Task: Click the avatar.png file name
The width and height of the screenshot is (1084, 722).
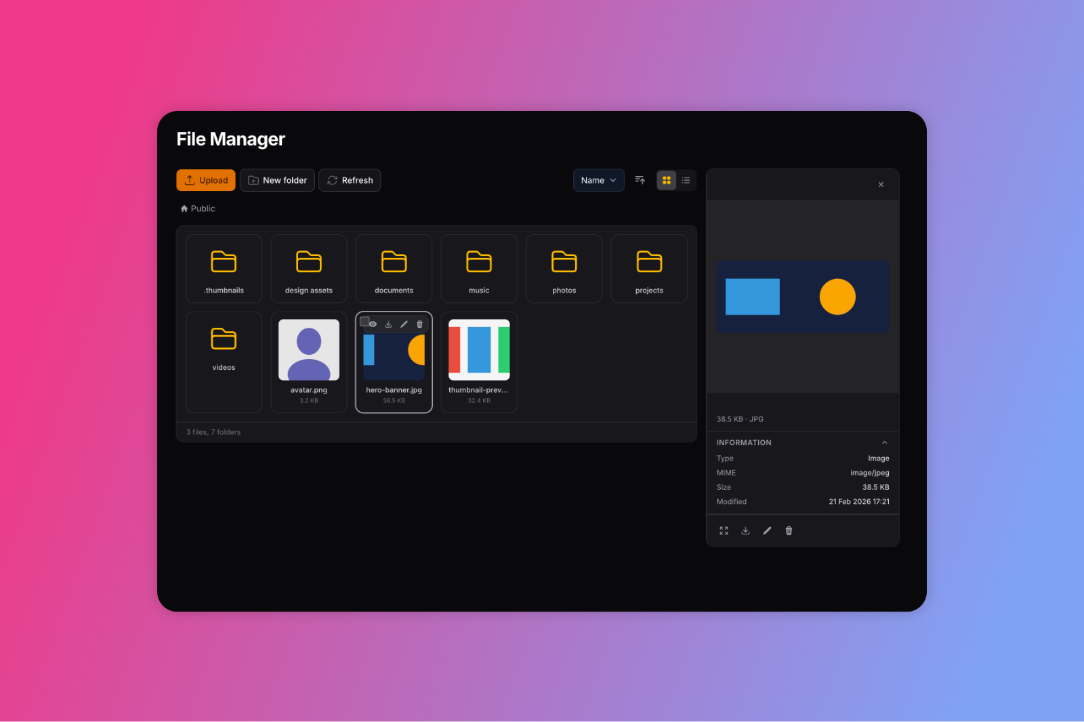Action: 309,390
